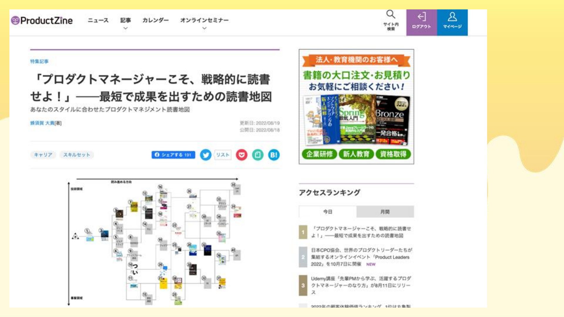Switch ranking to 月間 tab

pyautogui.click(x=385, y=212)
